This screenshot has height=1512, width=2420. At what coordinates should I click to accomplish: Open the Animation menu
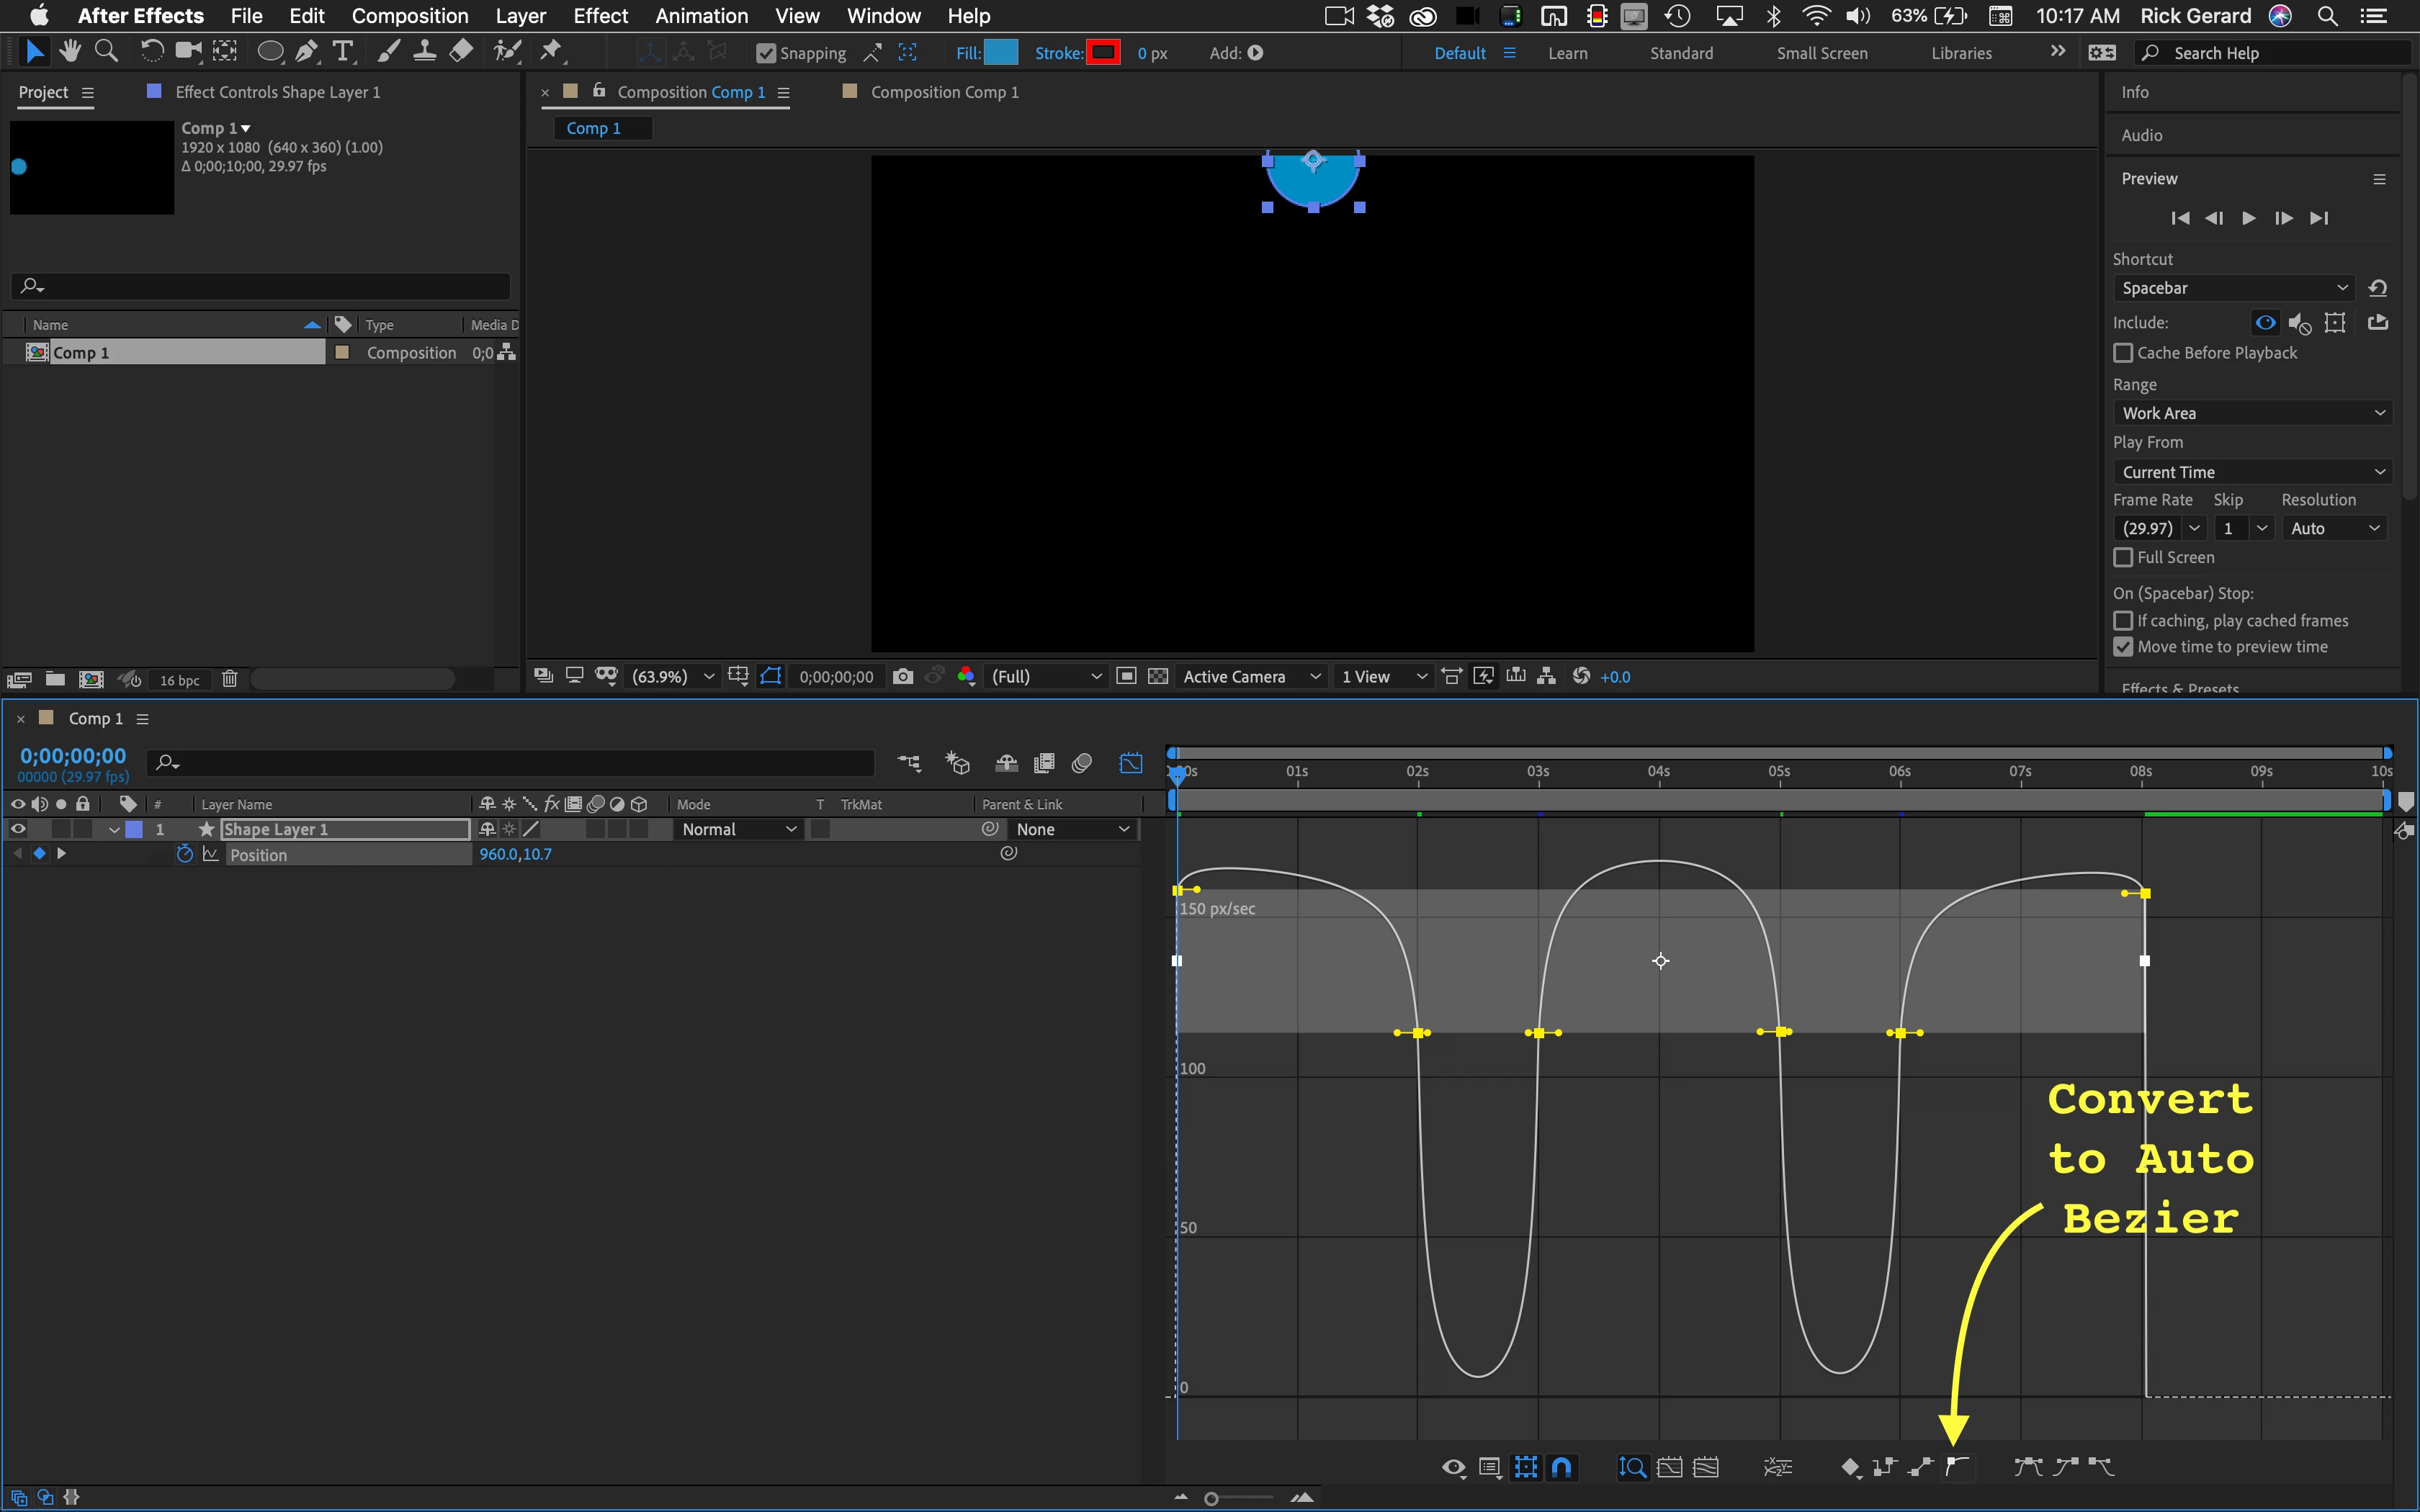click(x=701, y=16)
